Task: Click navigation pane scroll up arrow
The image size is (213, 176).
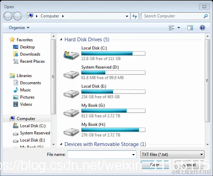Action: [x=54, y=36]
